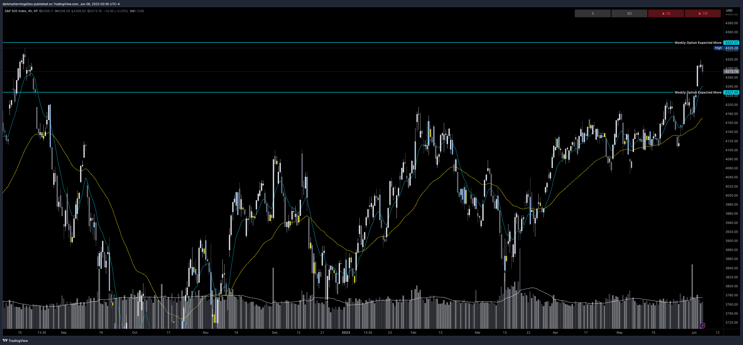Click the 3800.00 price axis label
The width and height of the screenshot is (743, 345).
(x=732, y=286)
